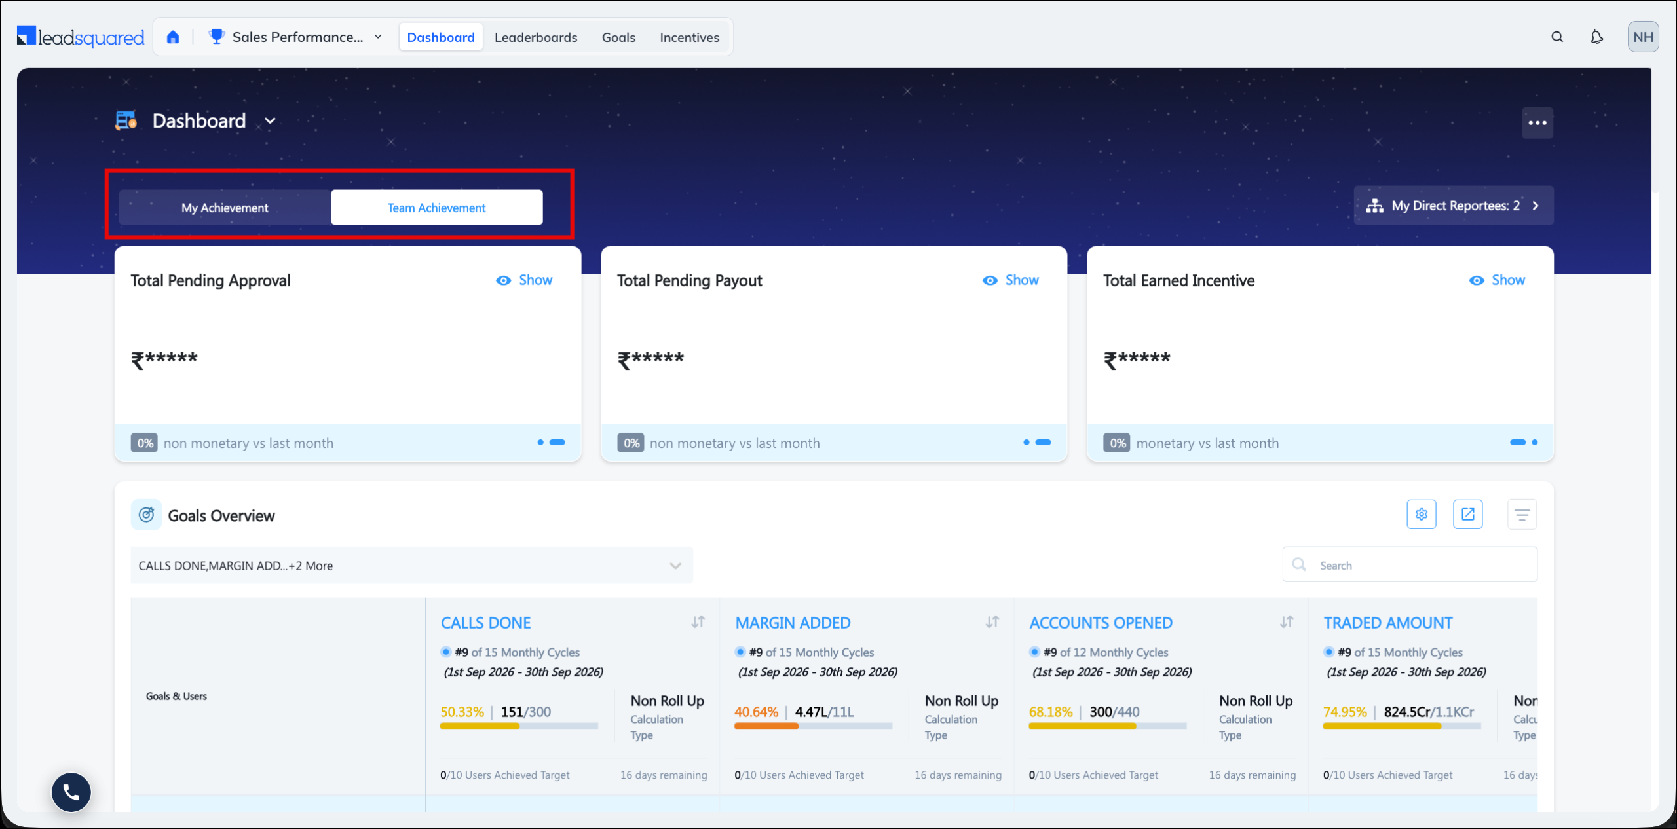Show Total Earned Incentive amount
The width and height of the screenshot is (1677, 829).
pos(1497,280)
